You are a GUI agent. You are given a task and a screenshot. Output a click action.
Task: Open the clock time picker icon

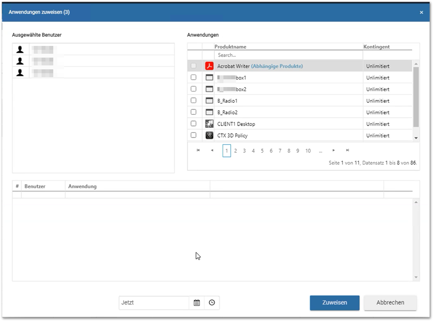pos(212,303)
